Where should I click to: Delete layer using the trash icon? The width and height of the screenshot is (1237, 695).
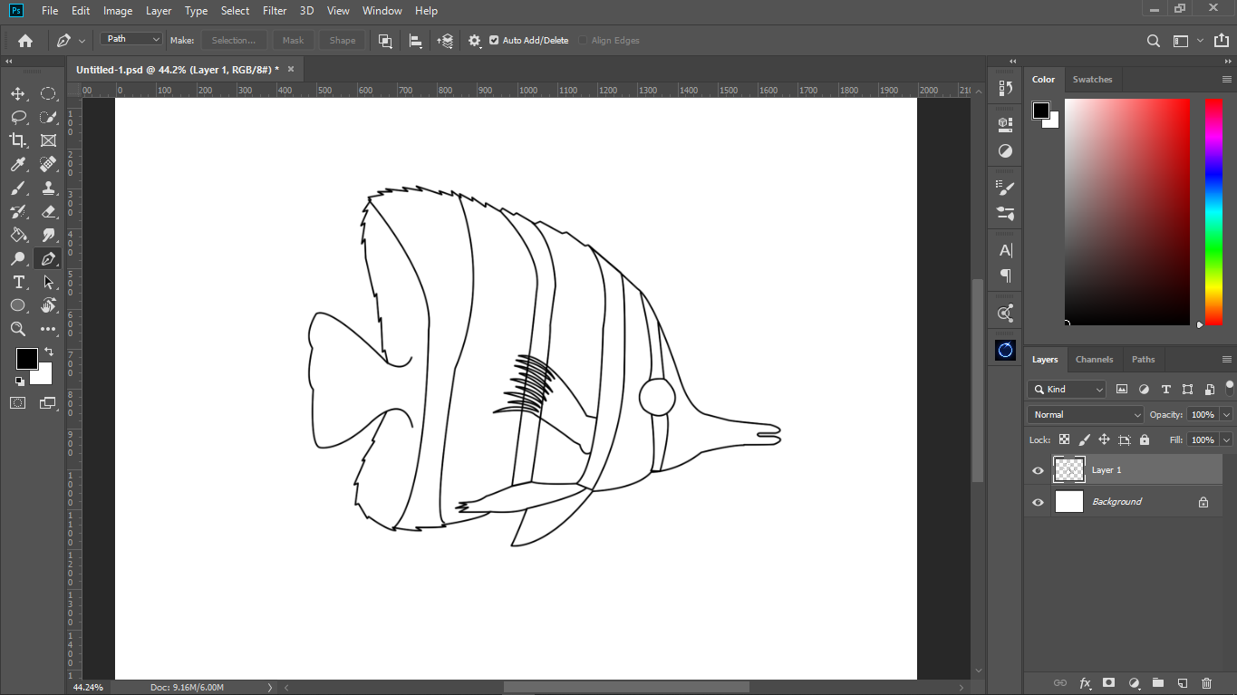[x=1206, y=682]
